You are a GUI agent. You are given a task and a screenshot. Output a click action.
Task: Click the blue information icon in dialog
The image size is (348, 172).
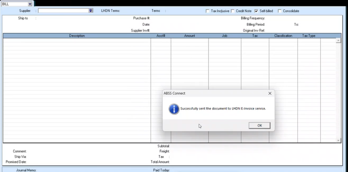tap(174, 109)
